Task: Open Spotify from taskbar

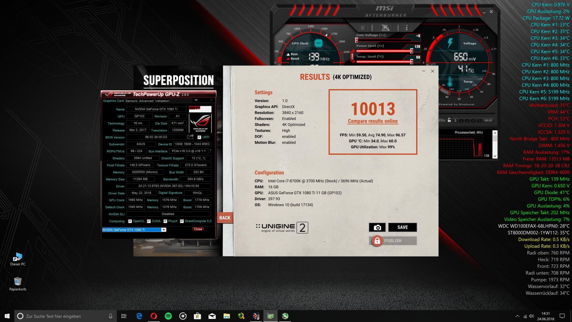Action: [x=168, y=316]
